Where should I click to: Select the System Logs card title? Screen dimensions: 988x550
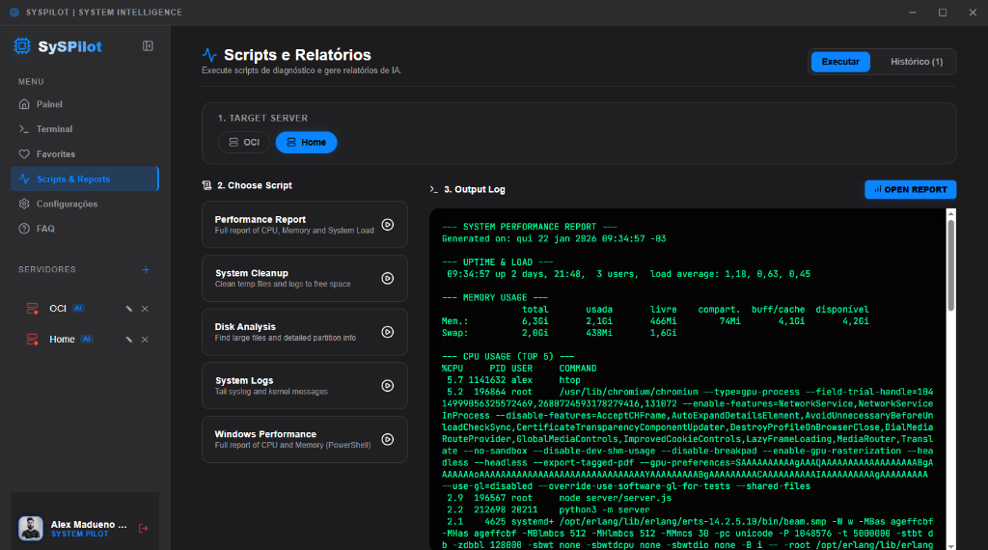tap(244, 380)
